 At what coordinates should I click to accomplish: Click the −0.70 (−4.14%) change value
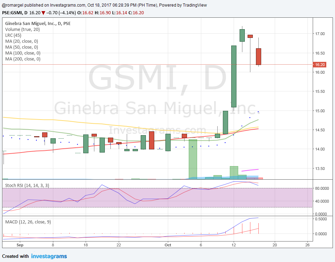pyautogui.click(x=61, y=13)
